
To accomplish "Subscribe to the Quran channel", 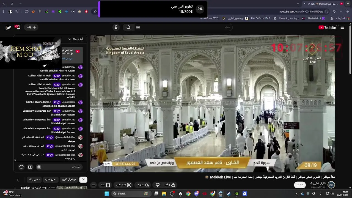I will point(300,185).
